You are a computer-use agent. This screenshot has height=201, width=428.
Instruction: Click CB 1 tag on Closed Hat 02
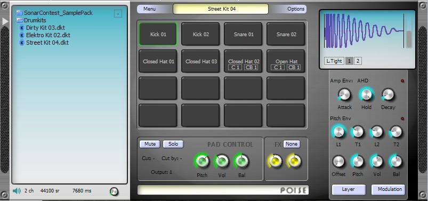click(251, 68)
